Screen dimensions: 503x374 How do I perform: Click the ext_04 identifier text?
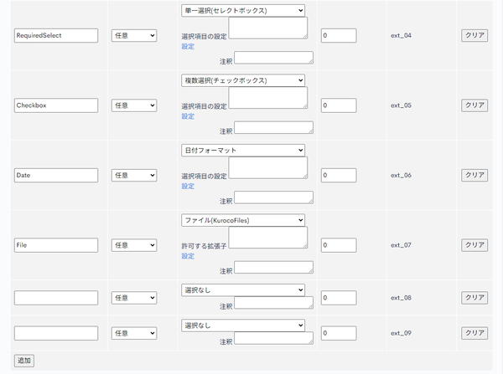401,35
